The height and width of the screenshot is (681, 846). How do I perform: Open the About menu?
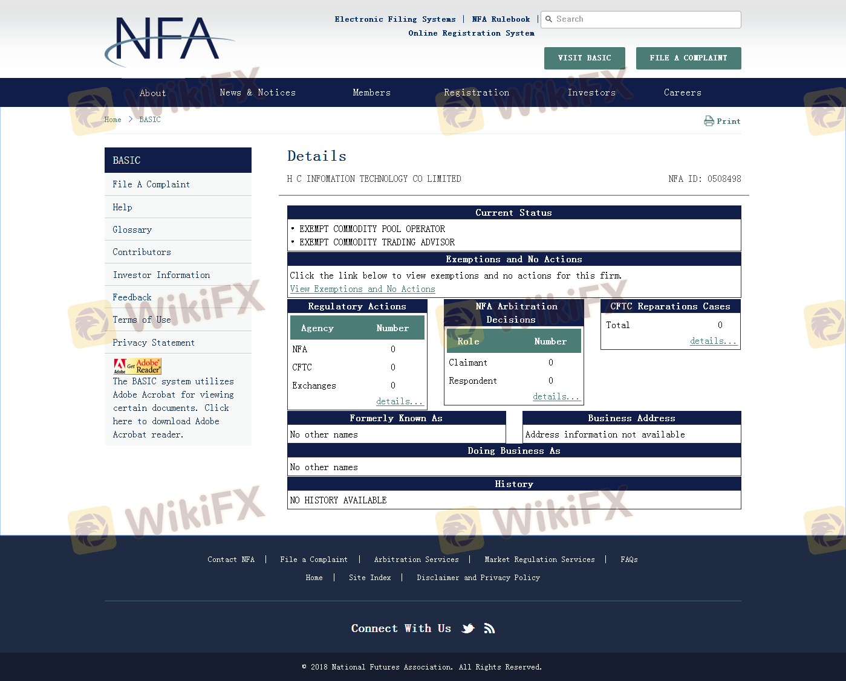152,93
